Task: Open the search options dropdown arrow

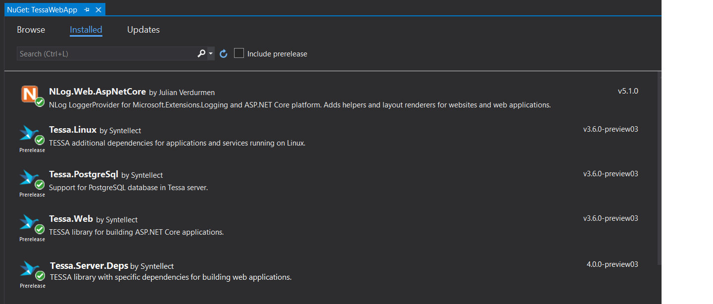Action: pos(211,53)
